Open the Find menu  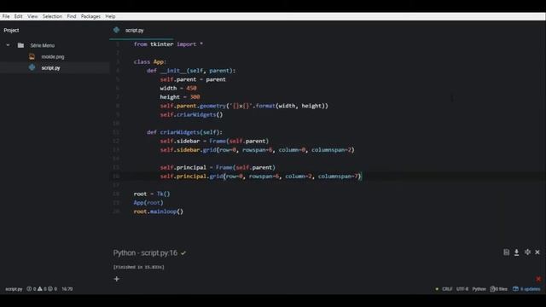point(72,16)
